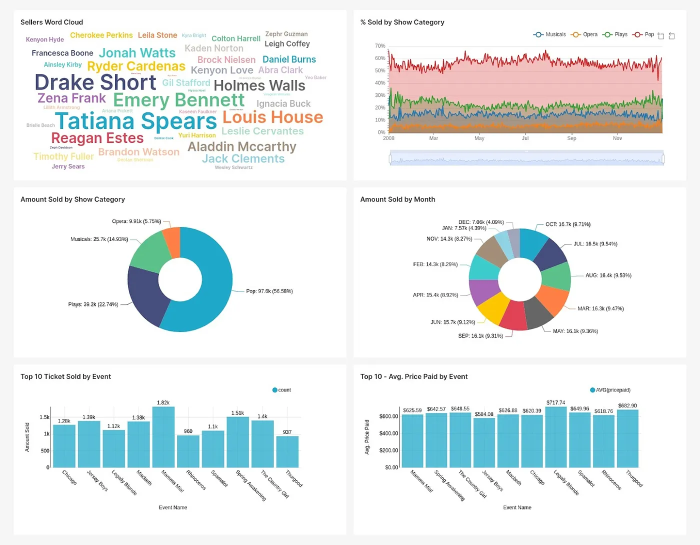
Task: Click the AUG slice in the month donut
Action: pyautogui.click(x=556, y=276)
